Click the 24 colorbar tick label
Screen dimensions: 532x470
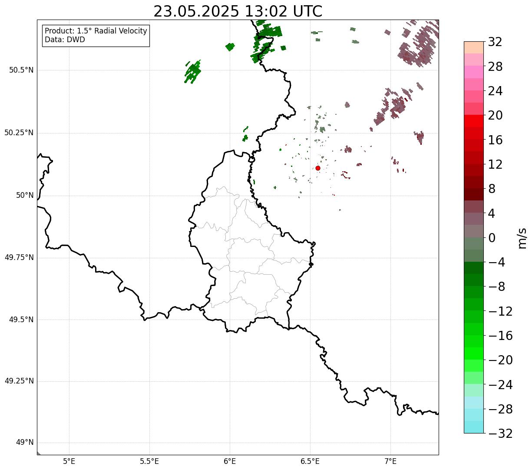(x=495, y=91)
